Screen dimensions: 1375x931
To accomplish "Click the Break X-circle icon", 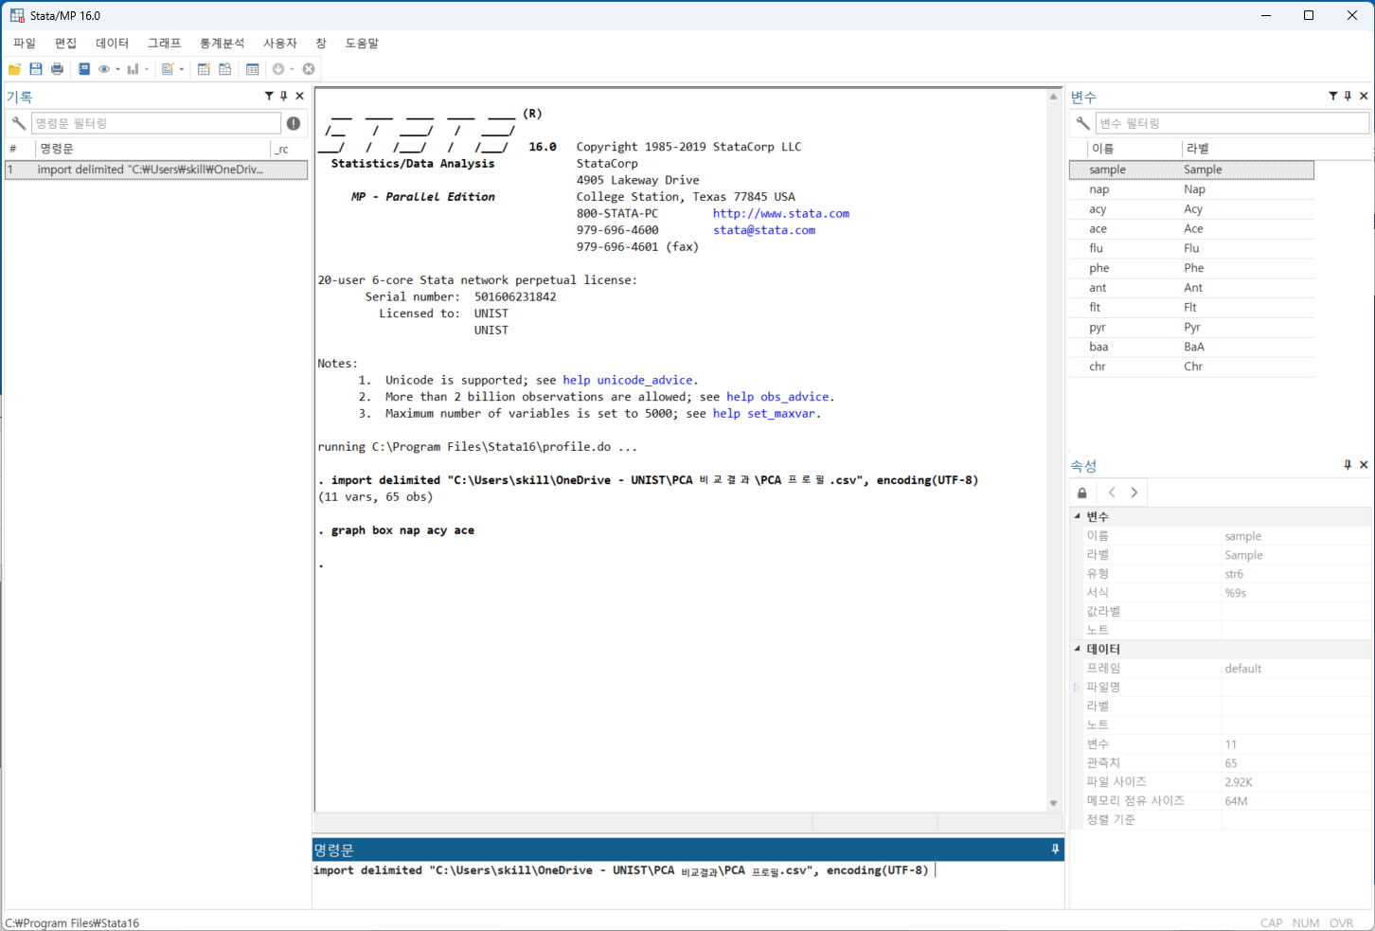I will 309,69.
